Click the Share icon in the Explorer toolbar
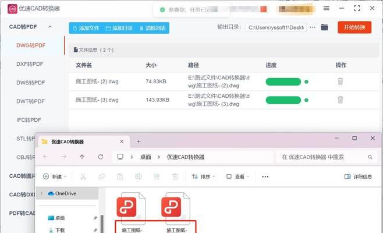Screen dimensions: 383x233 click(x=157, y=176)
